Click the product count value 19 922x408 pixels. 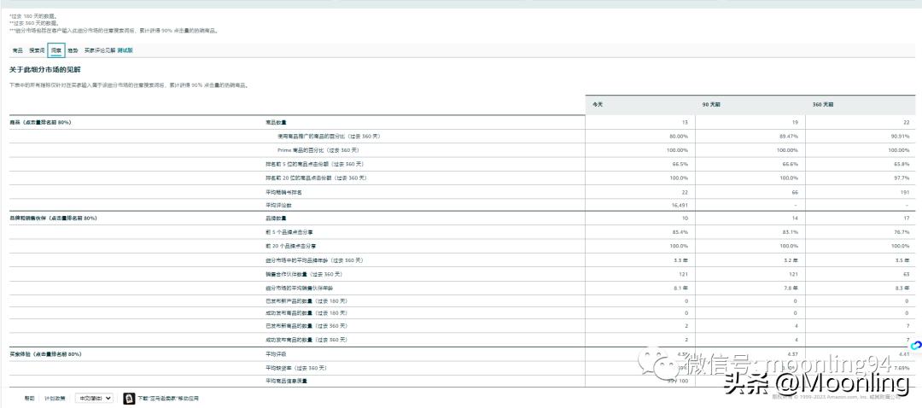click(795, 122)
